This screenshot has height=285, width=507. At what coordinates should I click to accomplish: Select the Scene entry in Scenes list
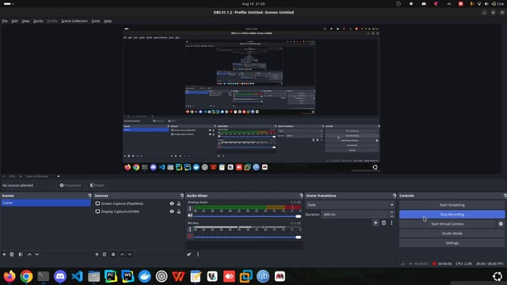[x=46, y=203]
